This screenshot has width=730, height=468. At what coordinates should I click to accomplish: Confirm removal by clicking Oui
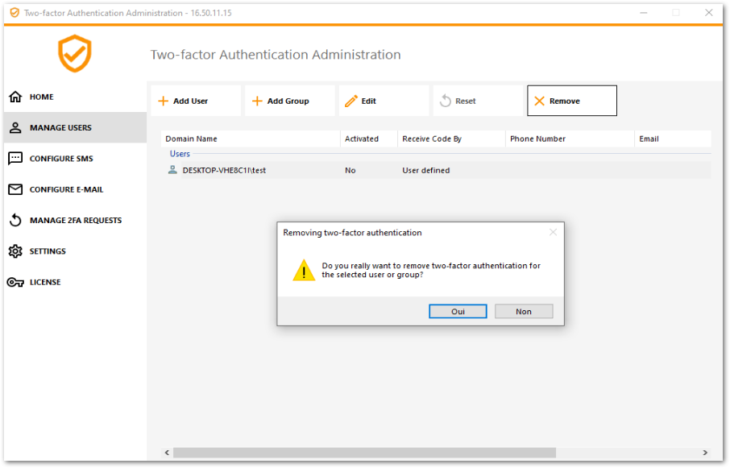coord(458,311)
